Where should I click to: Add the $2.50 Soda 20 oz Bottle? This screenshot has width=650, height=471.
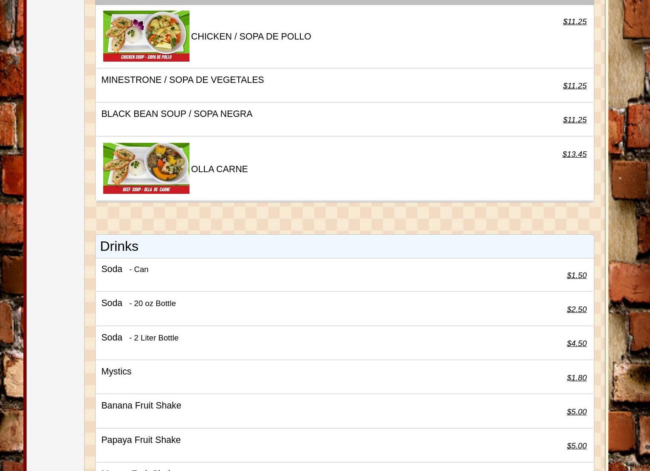pyautogui.click(x=577, y=309)
